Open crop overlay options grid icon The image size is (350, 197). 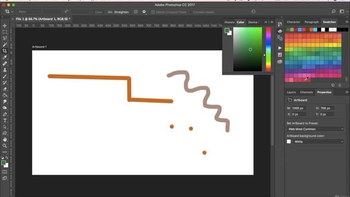[136, 11]
